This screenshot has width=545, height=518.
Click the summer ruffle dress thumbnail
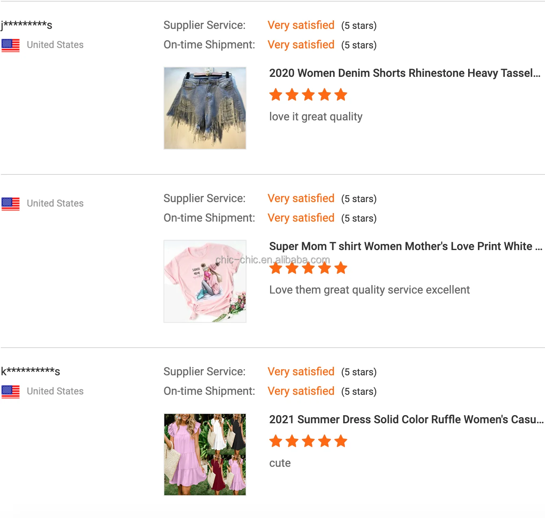pos(205,455)
